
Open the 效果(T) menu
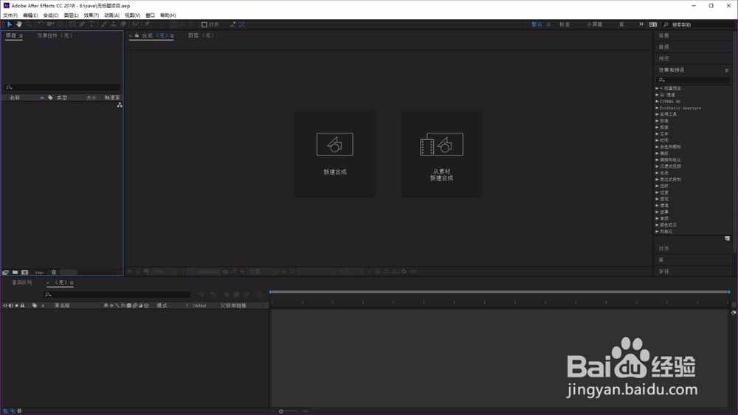point(92,15)
